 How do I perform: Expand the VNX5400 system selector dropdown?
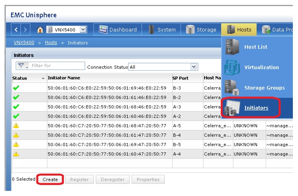83,29
